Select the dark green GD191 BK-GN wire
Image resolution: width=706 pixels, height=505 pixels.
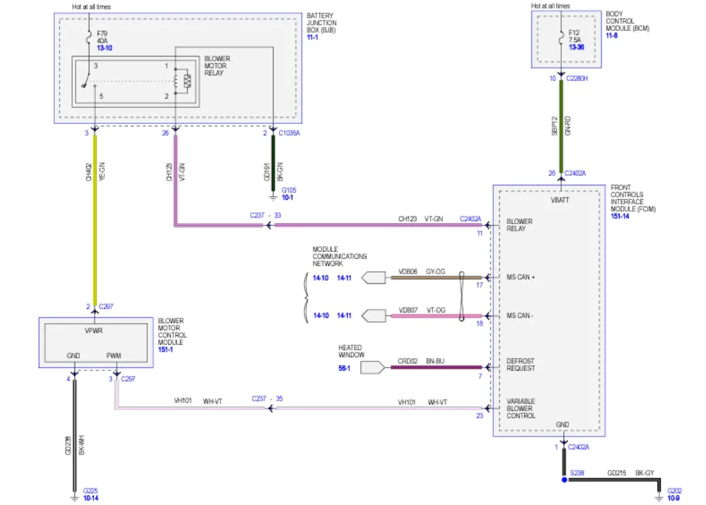[x=273, y=163]
